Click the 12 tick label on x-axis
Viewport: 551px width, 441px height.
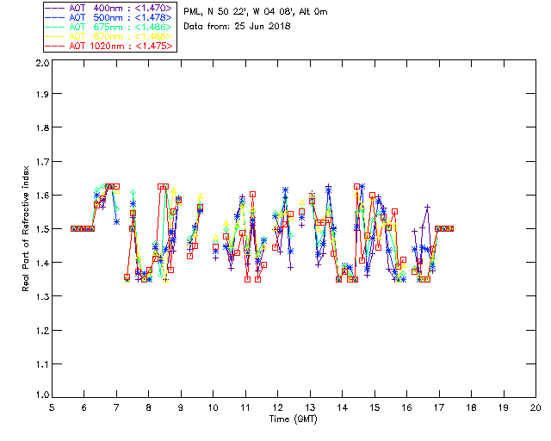coord(277,408)
